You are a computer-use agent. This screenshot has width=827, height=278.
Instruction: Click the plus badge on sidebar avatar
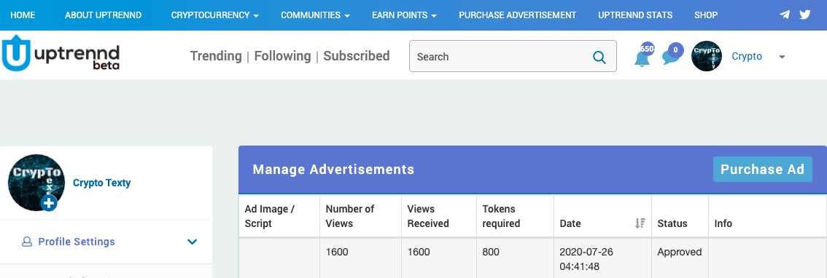(49, 203)
